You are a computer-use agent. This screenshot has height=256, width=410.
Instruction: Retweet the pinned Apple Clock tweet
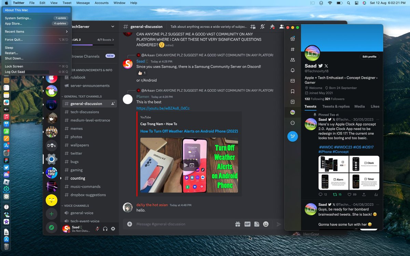(x=335, y=195)
